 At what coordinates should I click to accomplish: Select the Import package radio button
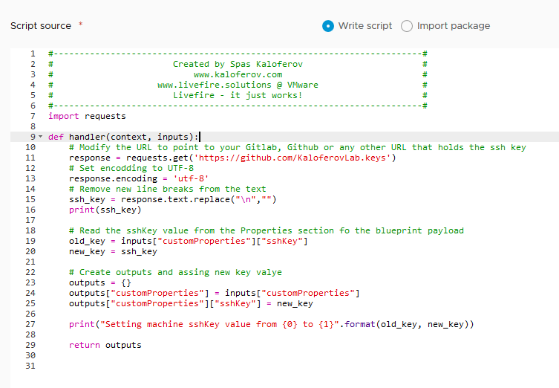(406, 26)
